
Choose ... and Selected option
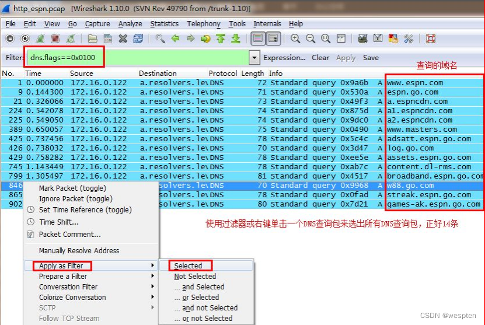point(206,286)
